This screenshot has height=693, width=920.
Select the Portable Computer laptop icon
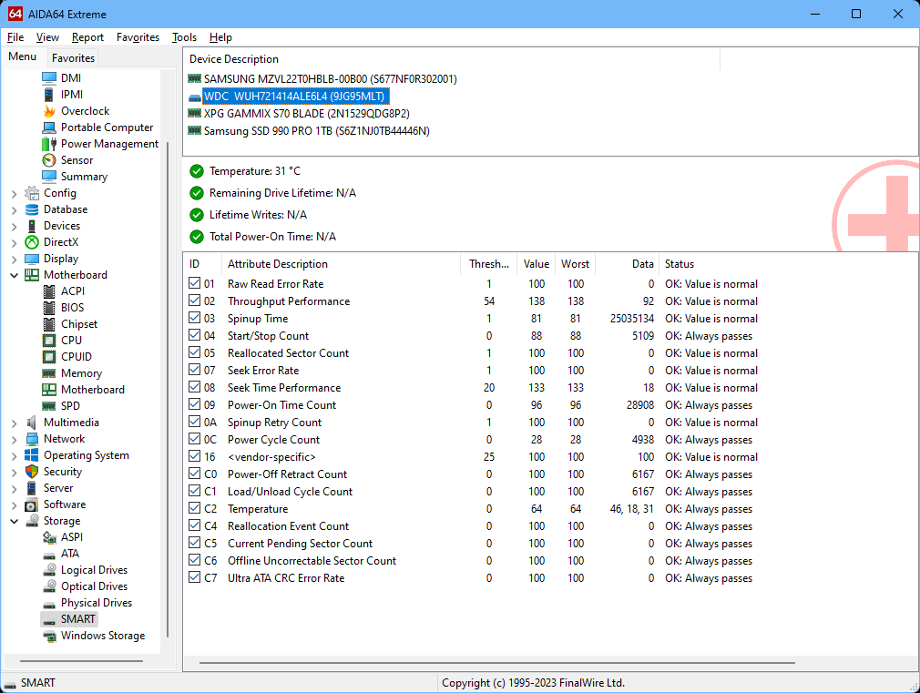tap(49, 127)
